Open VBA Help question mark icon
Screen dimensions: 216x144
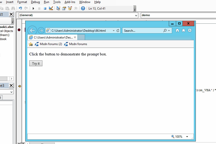[x=83, y=8]
